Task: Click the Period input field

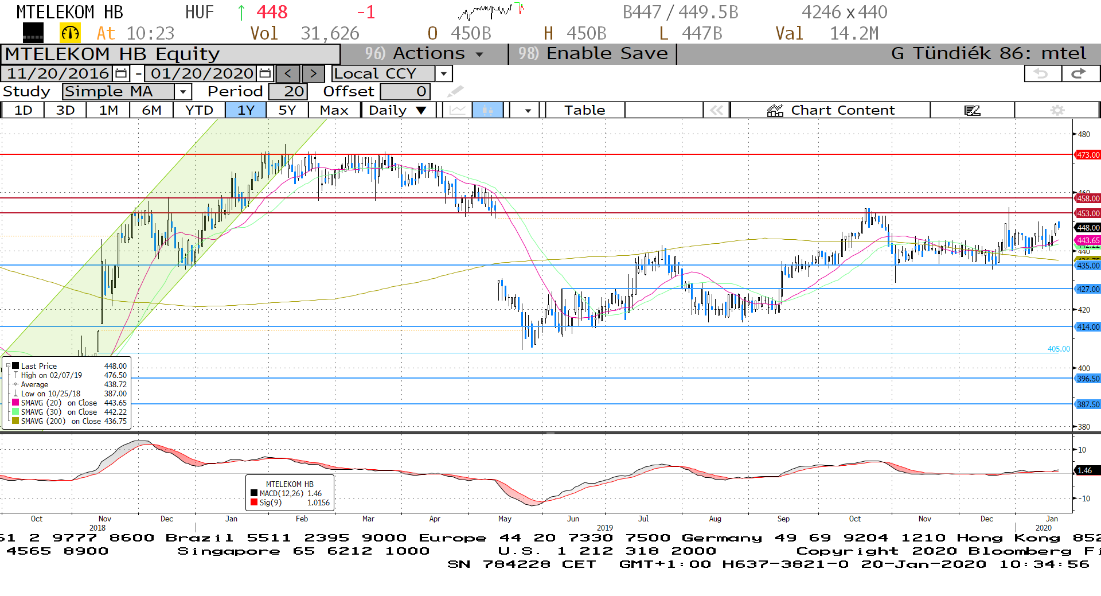Action: [288, 91]
